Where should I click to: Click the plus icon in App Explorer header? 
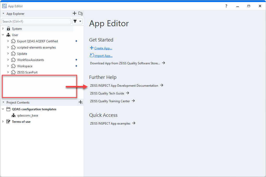(x=75, y=13)
